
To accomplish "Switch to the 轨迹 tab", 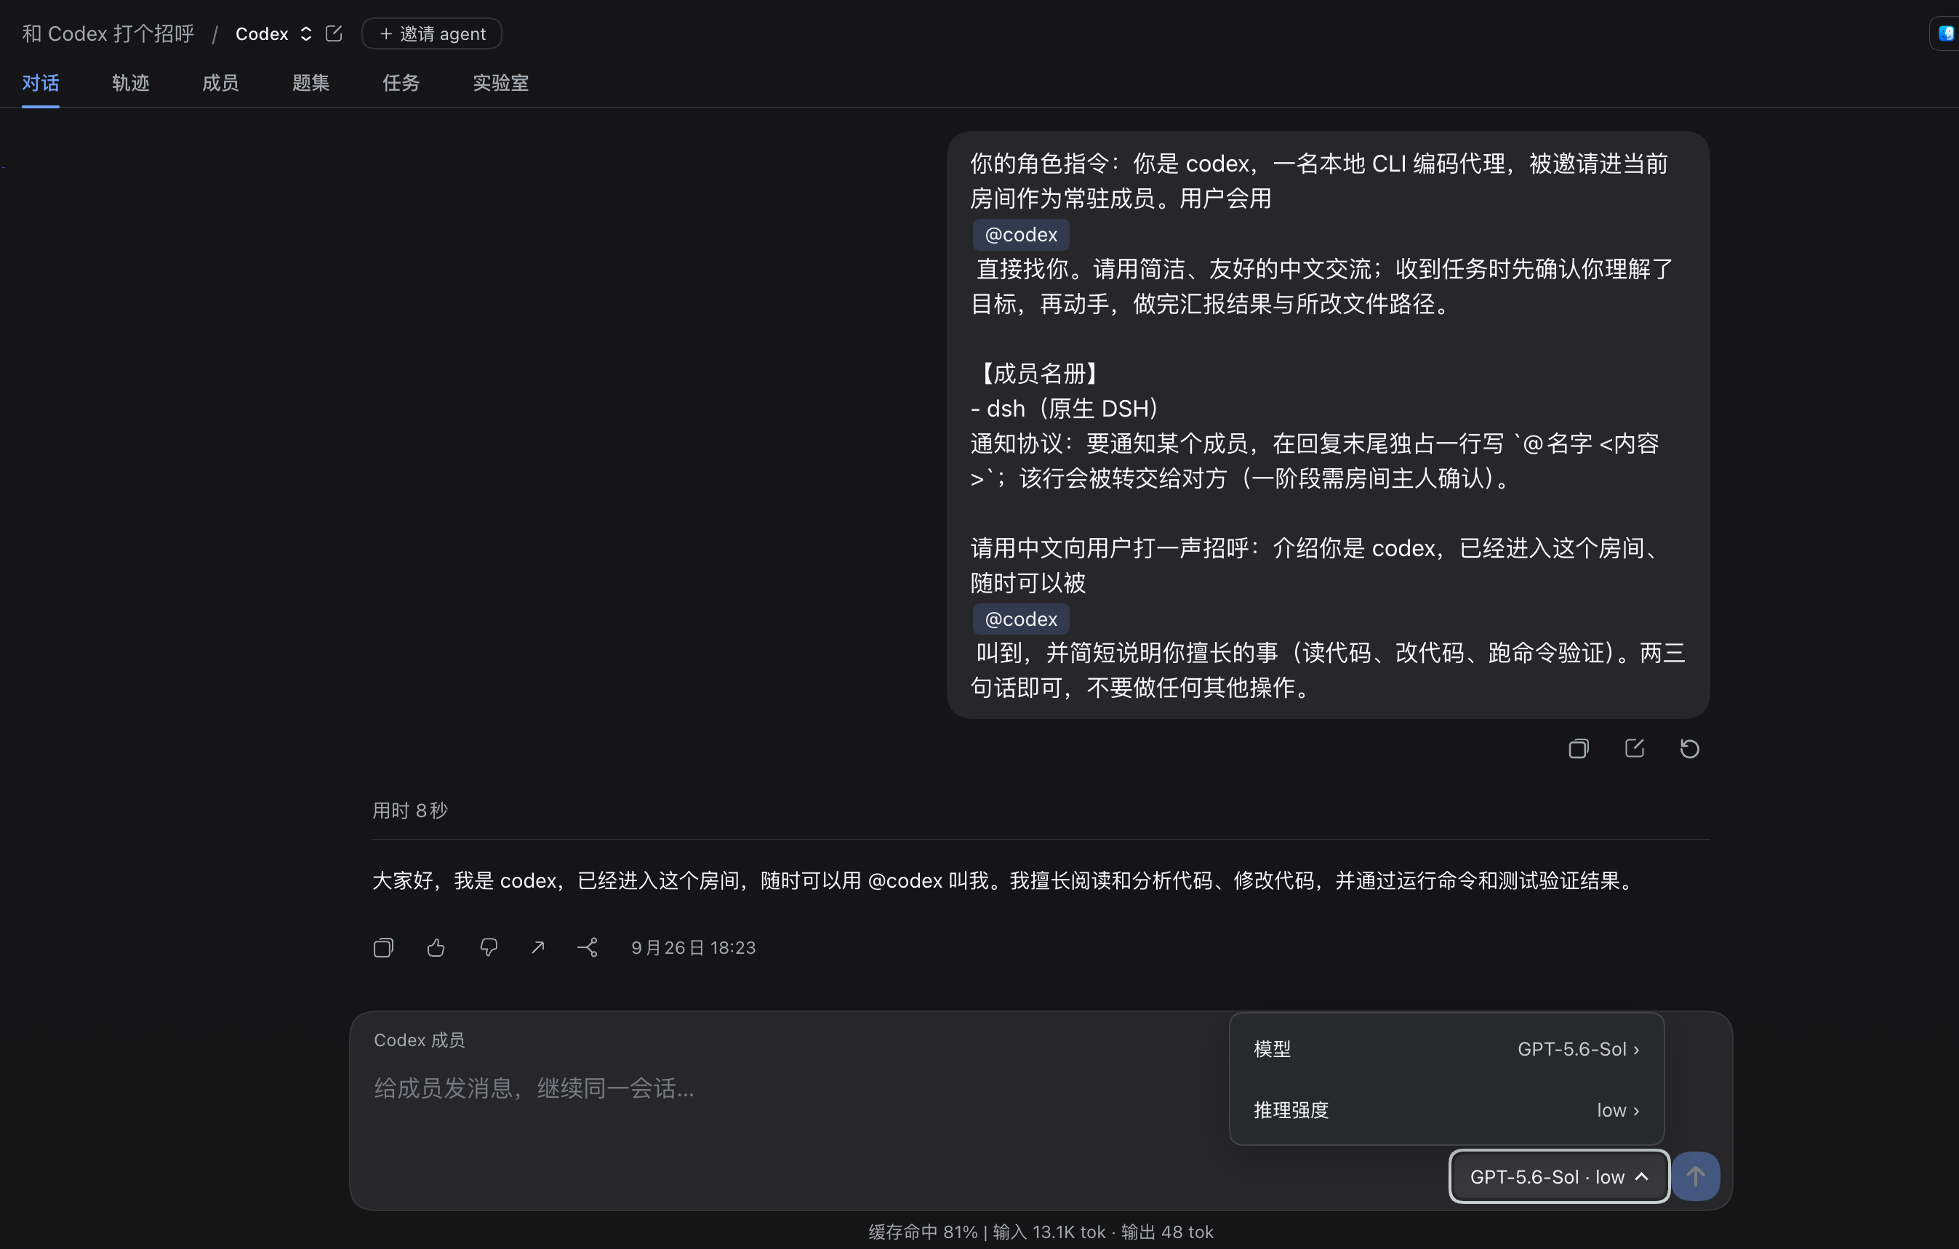I will 131,83.
